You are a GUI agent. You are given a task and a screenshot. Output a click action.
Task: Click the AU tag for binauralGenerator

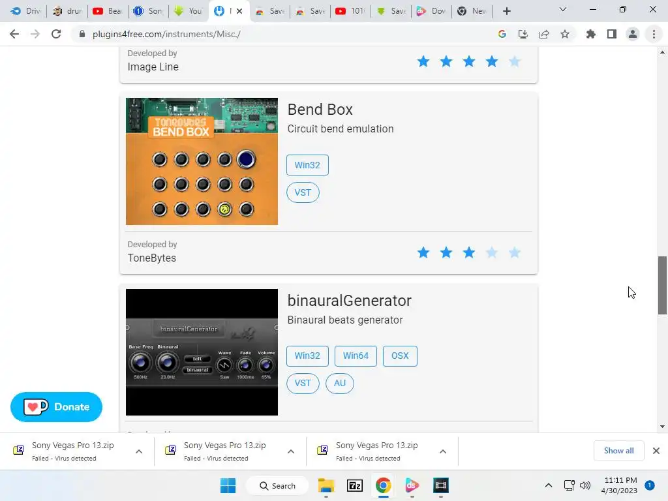pos(339,384)
